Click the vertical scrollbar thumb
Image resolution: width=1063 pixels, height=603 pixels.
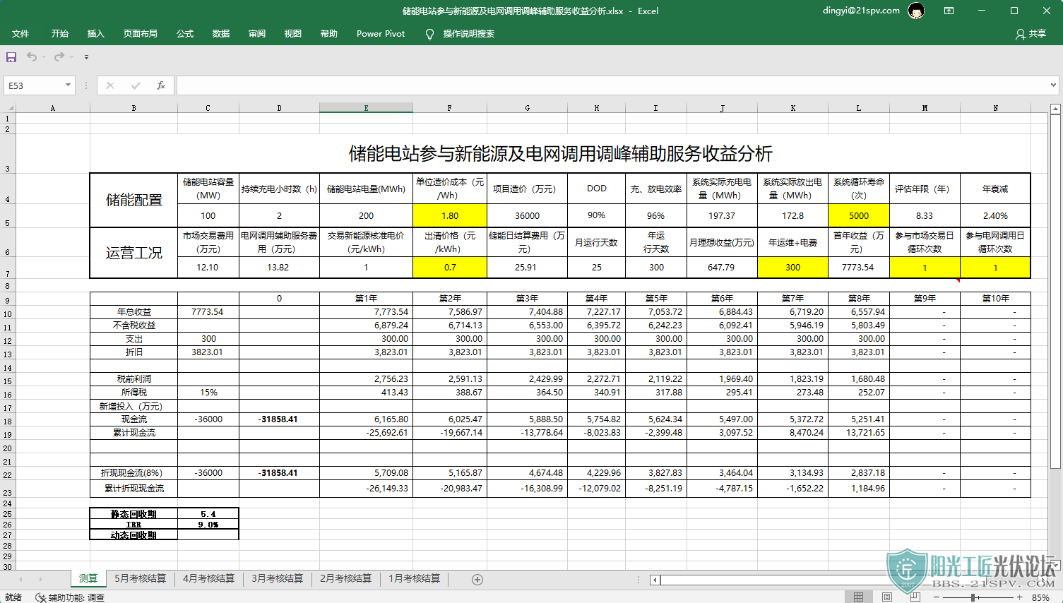tap(1056, 291)
